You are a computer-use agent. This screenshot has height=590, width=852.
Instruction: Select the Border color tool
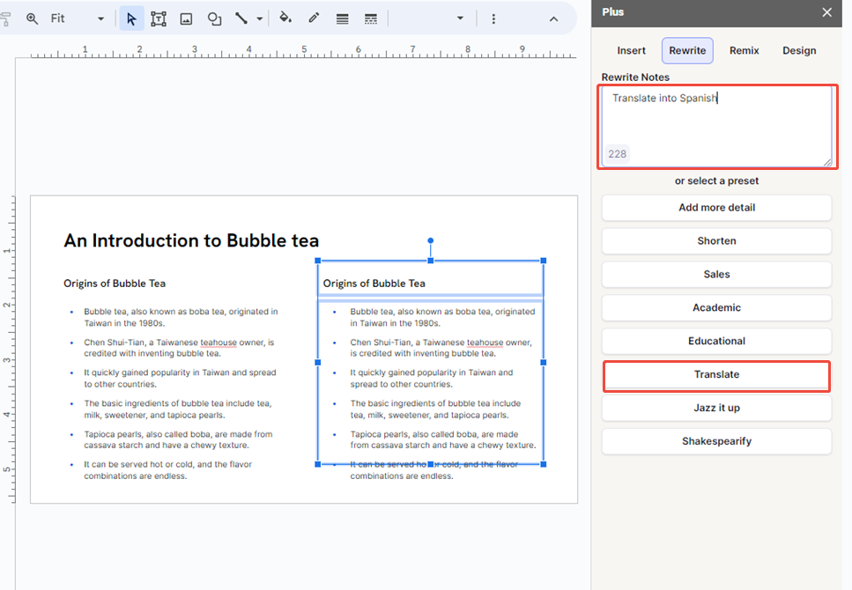pyautogui.click(x=314, y=18)
